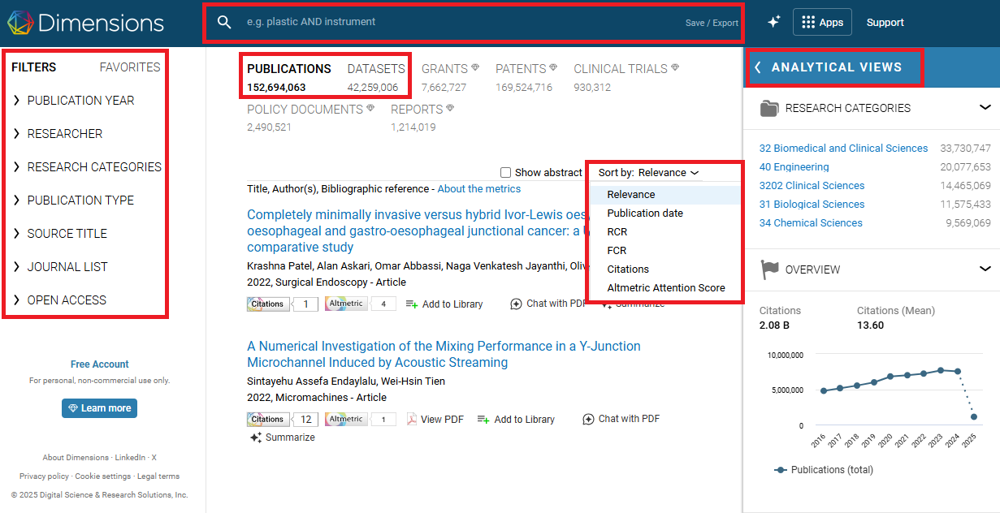1000x513 pixels.
Task: Add the Surgical Endoscopy article to Library
Action: (444, 304)
